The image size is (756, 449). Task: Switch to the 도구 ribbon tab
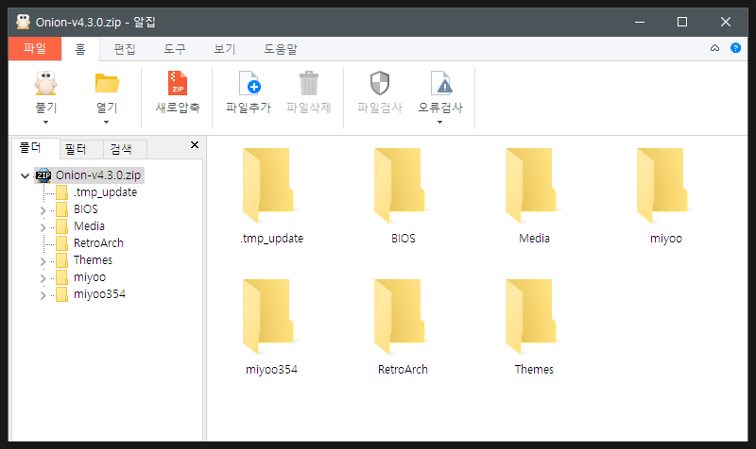pyautogui.click(x=175, y=49)
